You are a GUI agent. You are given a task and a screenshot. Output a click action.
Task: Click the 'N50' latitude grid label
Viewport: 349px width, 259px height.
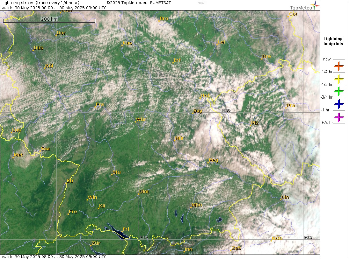(x=226, y=110)
